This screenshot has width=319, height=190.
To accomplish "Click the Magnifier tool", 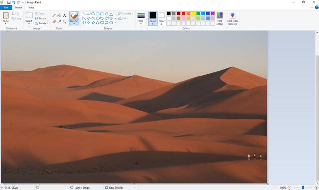I will [64, 21].
